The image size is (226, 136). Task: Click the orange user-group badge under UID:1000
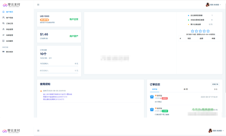(44, 20)
